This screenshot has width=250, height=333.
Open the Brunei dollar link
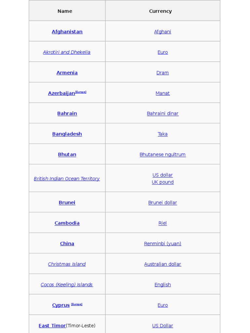pyautogui.click(x=162, y=203)
